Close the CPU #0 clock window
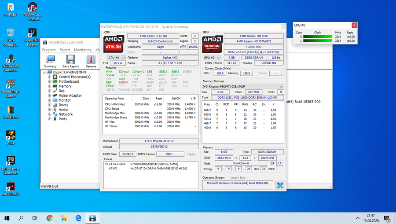The image size is (396, 224). click(x=354, y=25)
